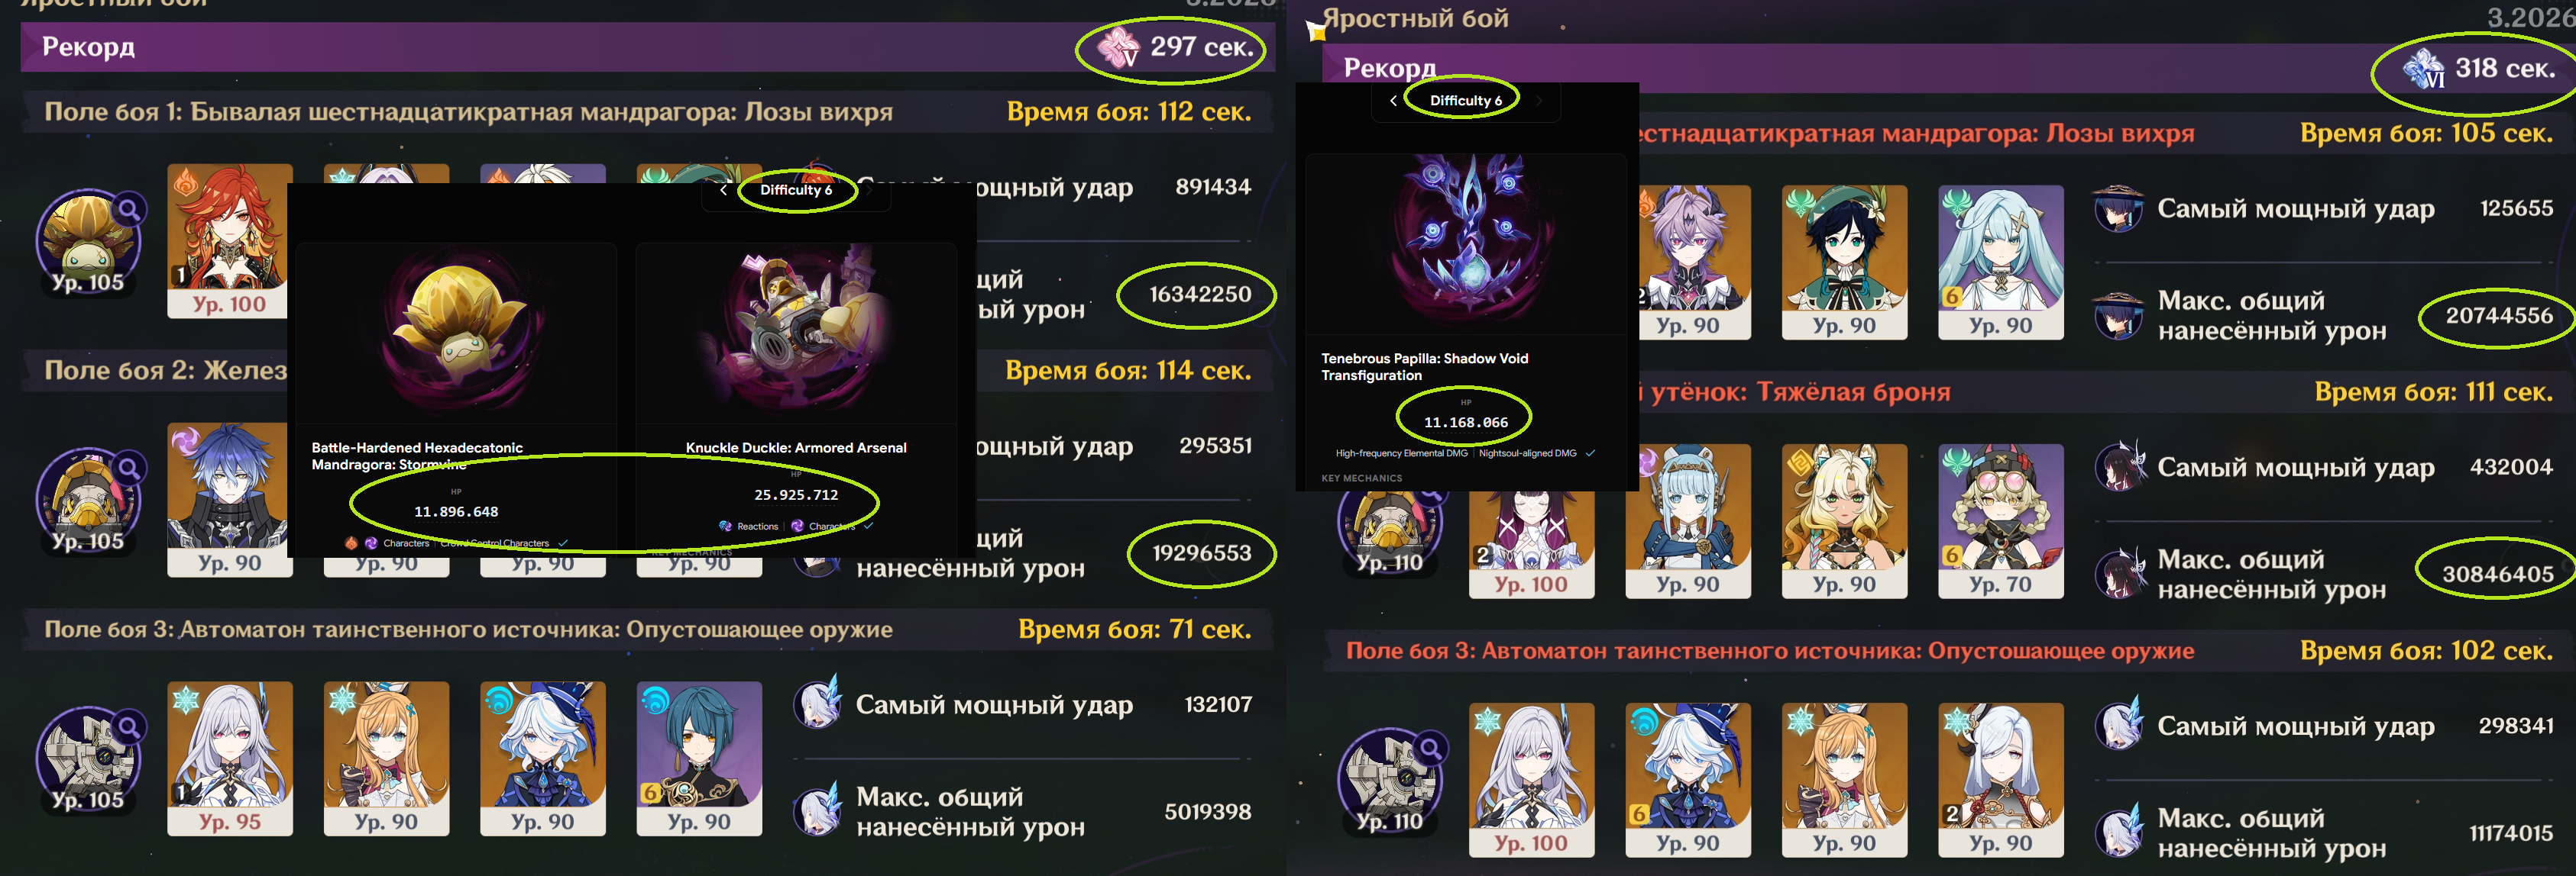The height and width of the screenshot is (876, 2576).
Task: Click Difficulty 6 label in left popup
Action: coord(796,190)
